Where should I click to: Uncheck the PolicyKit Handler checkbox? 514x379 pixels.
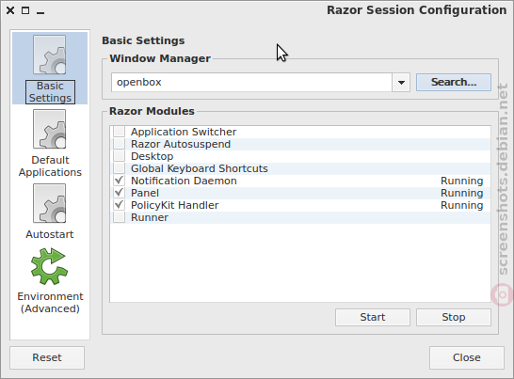(x=120, y=205)
